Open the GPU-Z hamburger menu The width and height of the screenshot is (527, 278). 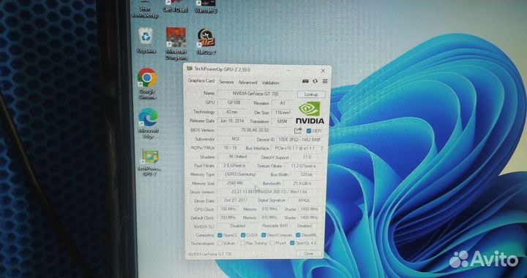[x=325, y=82]
